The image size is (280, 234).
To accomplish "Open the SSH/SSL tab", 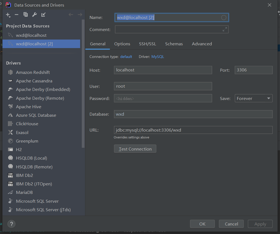I will [x=148, y=44].
